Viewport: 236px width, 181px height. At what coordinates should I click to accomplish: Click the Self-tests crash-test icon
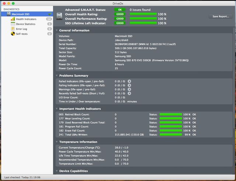13,34
